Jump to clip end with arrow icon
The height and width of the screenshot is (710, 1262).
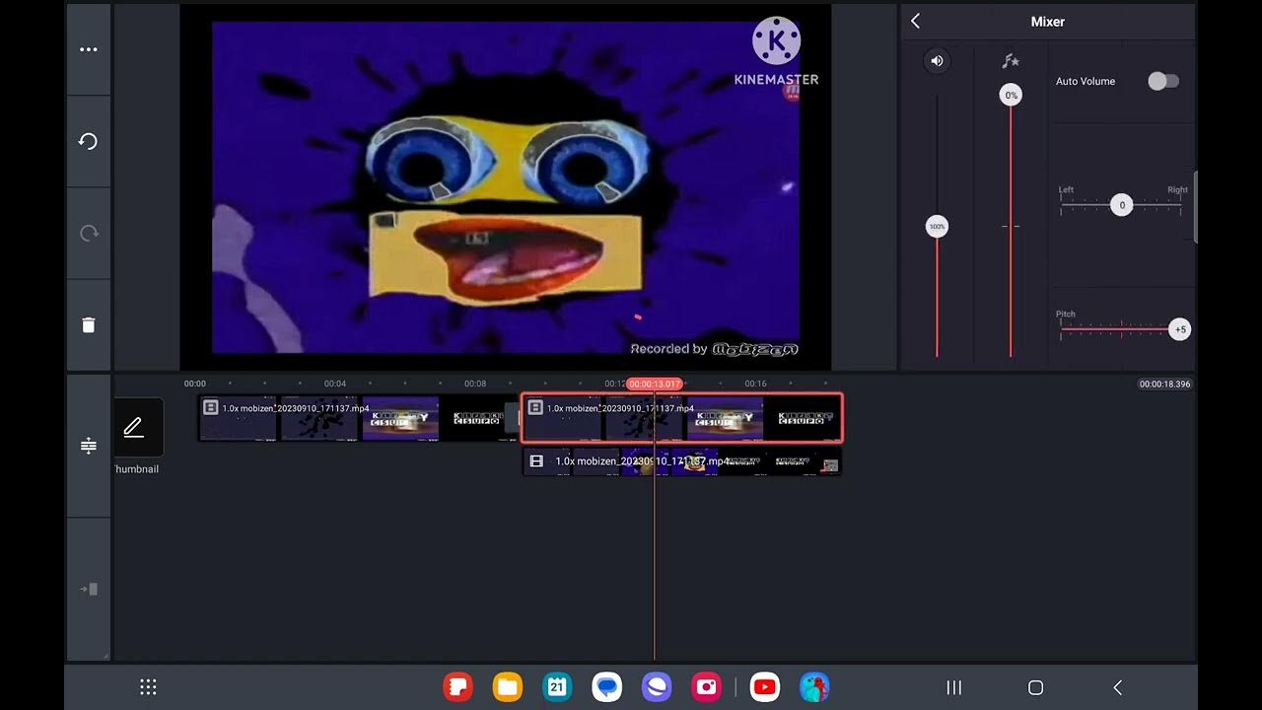point(89,589)
